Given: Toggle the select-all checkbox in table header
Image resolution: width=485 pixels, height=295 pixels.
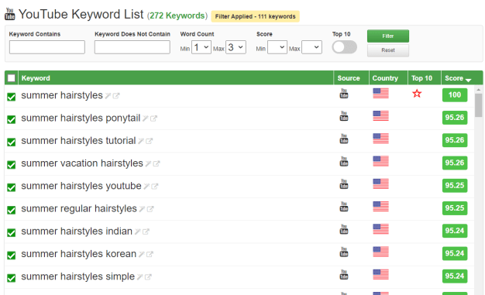Looking at the screenshot, I should pyautogui.click(x=12, y=78).
